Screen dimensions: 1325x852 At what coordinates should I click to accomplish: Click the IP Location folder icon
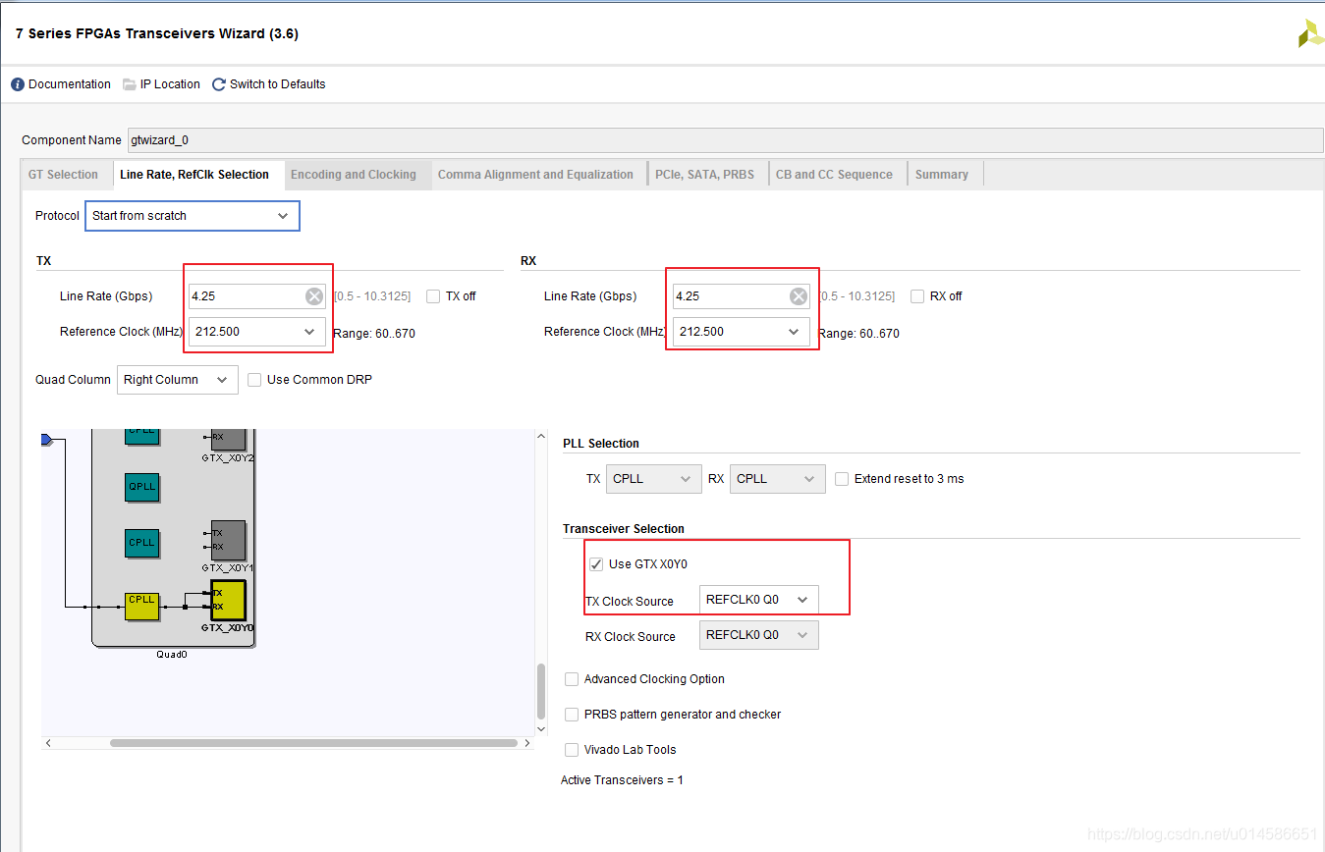pyautogui.click(x=130, y=84)
